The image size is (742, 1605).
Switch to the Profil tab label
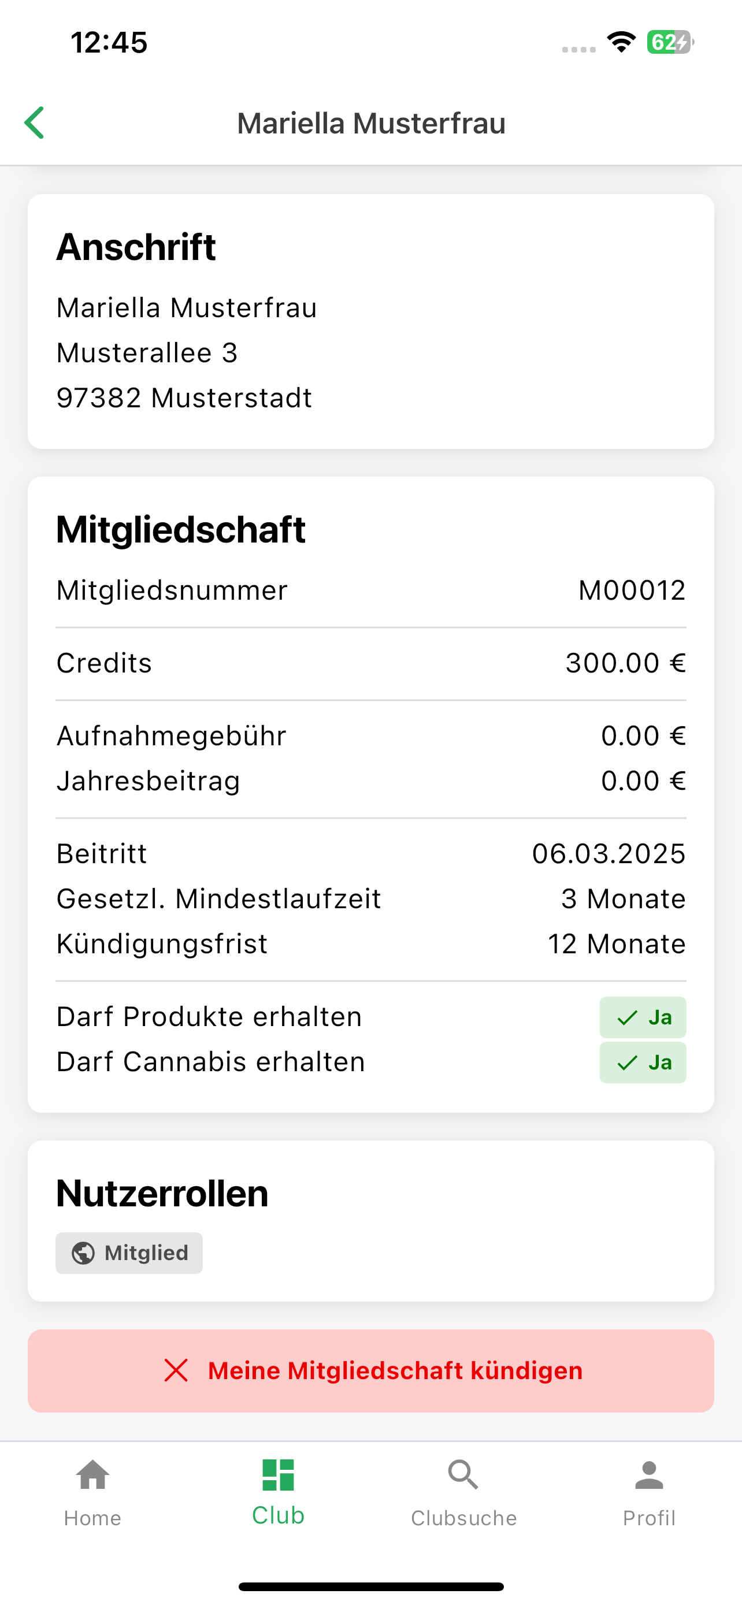pos(649,1518)
